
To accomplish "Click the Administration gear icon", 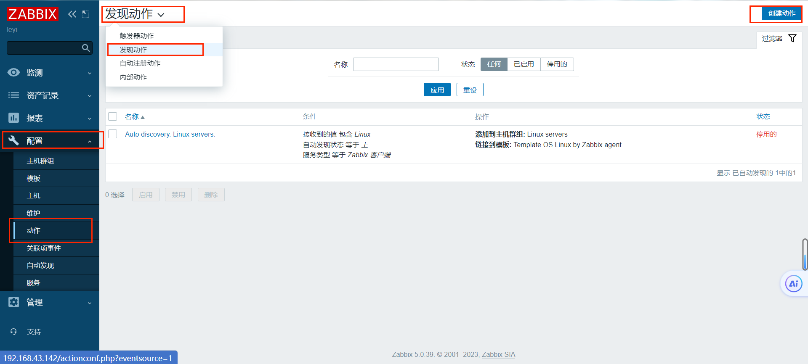I will point(13,302).
